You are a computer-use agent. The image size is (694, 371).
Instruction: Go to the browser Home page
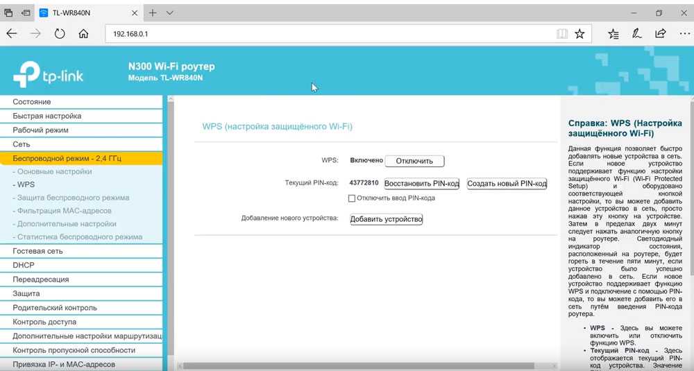[83, 33]
